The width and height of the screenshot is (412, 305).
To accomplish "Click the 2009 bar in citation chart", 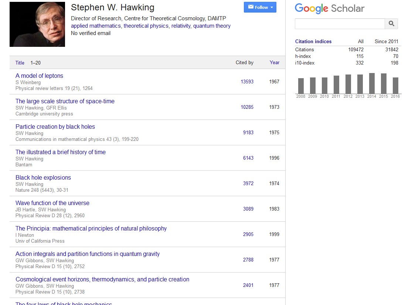I will (313, 86).
